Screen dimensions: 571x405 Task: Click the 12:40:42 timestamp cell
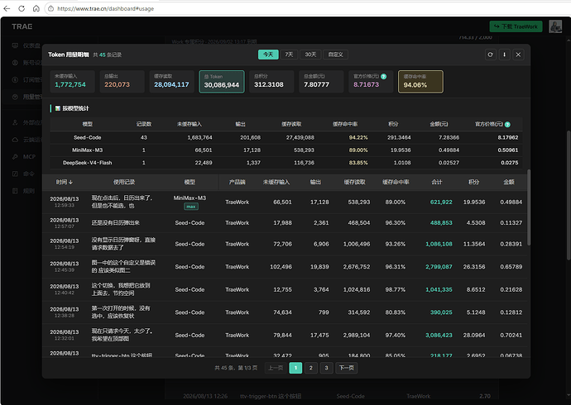point(65,293)
